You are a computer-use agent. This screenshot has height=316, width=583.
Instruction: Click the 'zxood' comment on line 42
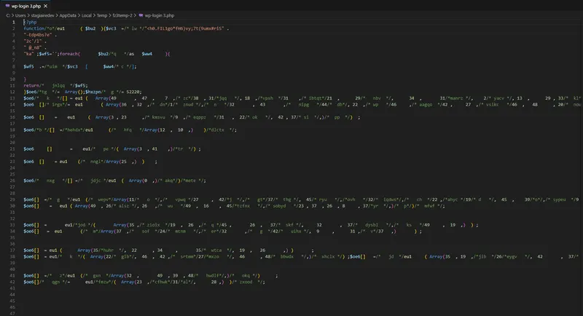coord(246,283)
